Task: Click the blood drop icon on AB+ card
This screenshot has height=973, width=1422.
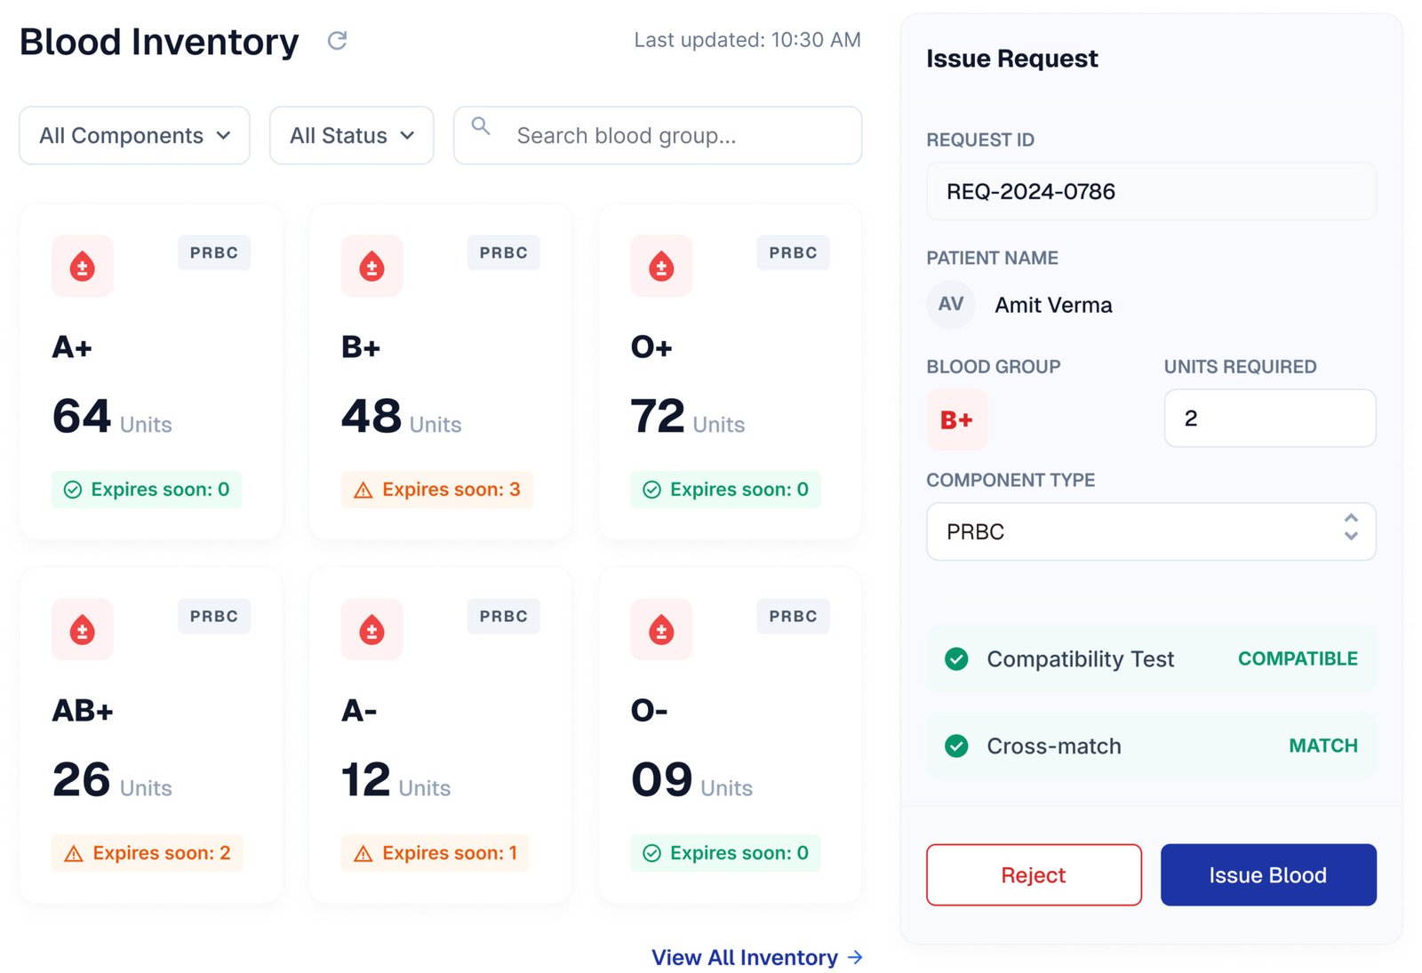Action: click(x=82, y=629)
